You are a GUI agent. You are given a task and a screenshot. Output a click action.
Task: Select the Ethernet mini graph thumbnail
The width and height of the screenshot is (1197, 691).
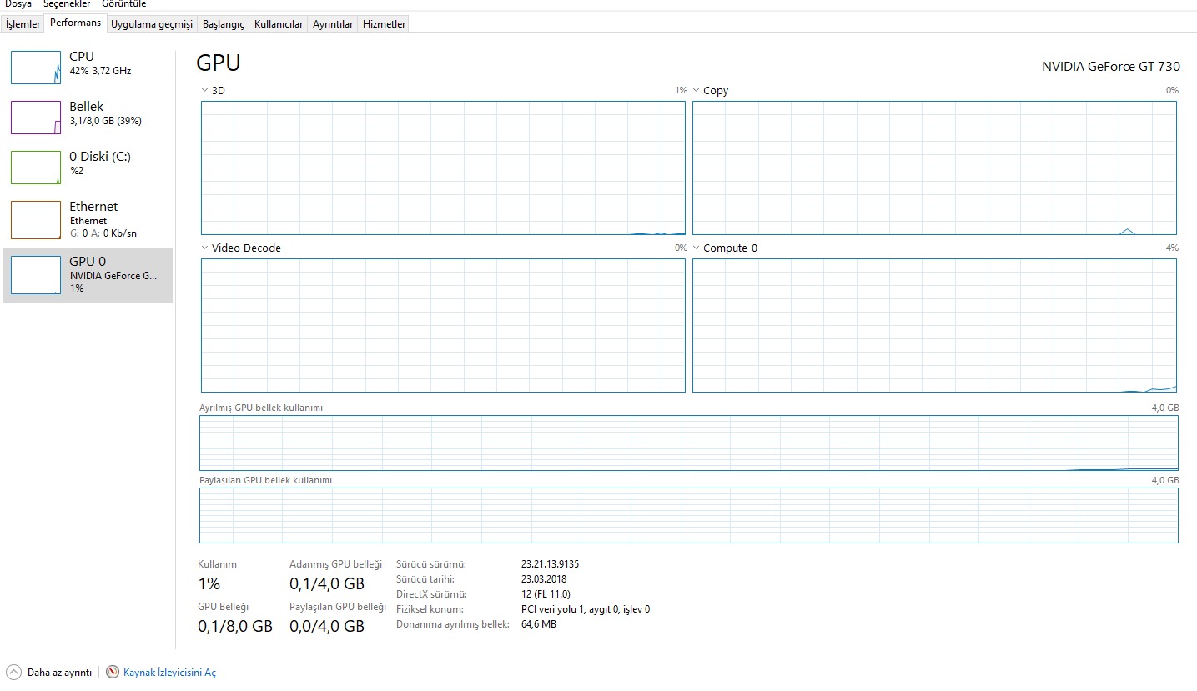click(36, 220)
